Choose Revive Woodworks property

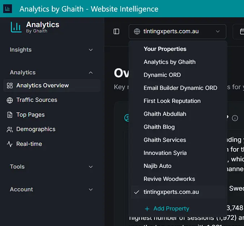click(169, 179)
